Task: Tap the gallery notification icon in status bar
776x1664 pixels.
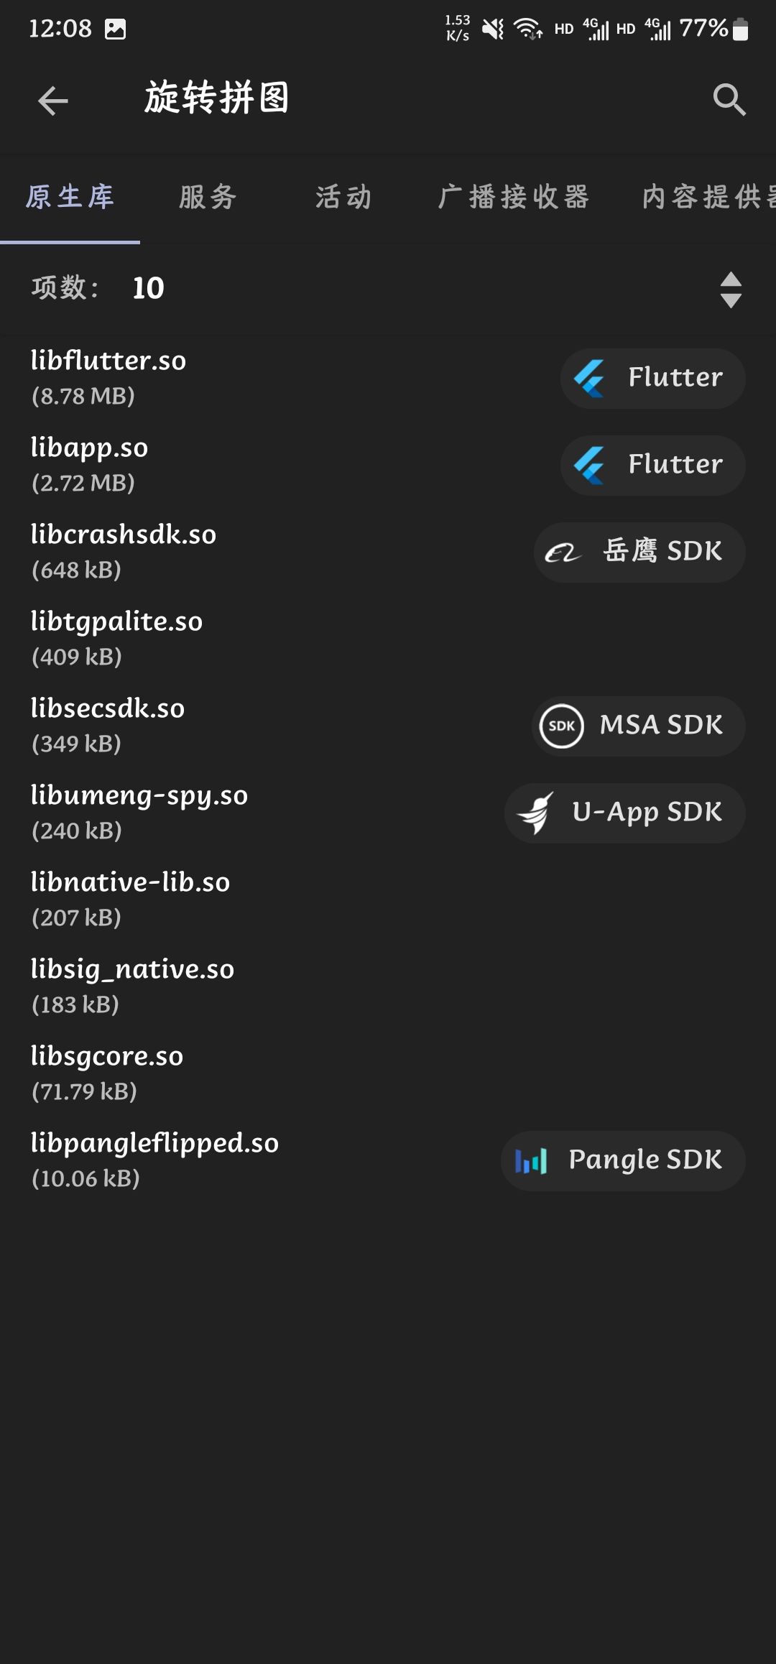Action: (x=115, y=29)
